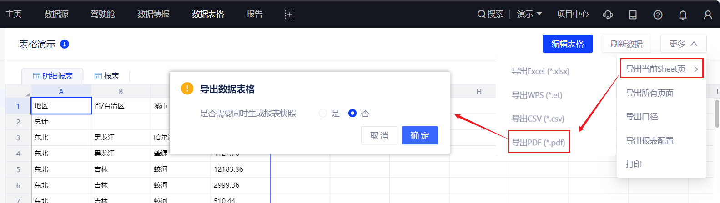This screenshot has height=203, width=720.
Task: Click the 编辑表格 button
Action: tap(567, 44)
